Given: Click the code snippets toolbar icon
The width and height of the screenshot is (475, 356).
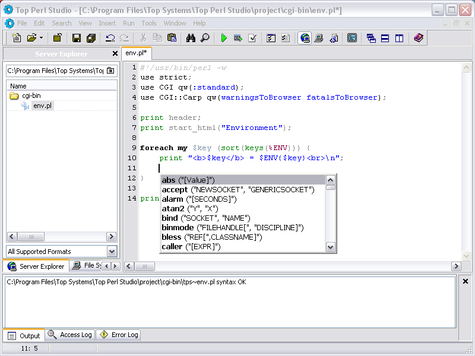Looking at the screenshot, I should 334,38.
